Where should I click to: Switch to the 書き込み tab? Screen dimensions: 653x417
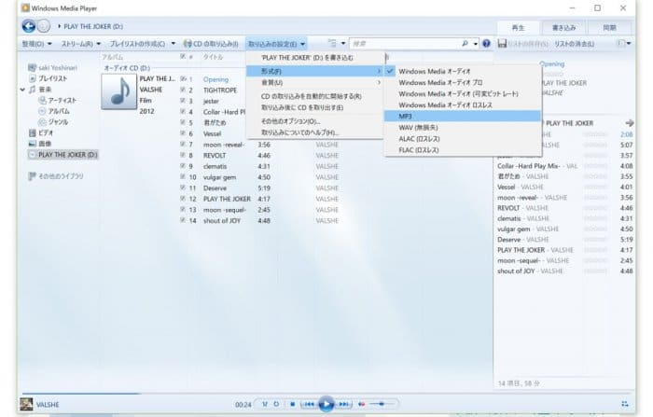coord(563,27)
